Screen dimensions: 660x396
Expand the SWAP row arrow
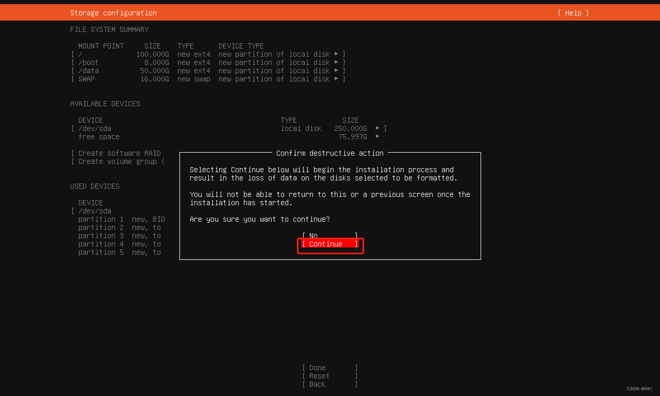336,79
